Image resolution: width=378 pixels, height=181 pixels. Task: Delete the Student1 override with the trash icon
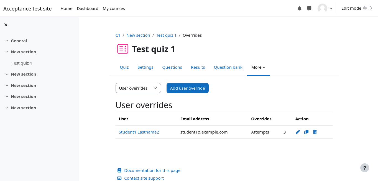[x=315, y=132]
